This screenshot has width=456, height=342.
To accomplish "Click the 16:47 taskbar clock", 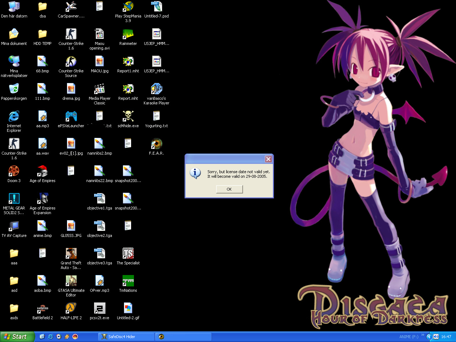I will tap(446, 337).
